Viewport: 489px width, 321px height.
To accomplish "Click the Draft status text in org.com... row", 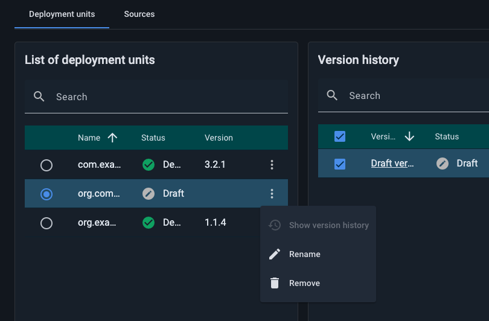I will coord(173,194).
